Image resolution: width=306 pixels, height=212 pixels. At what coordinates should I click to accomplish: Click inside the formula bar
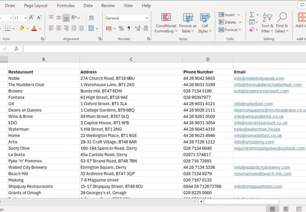(x=165, y=49)
